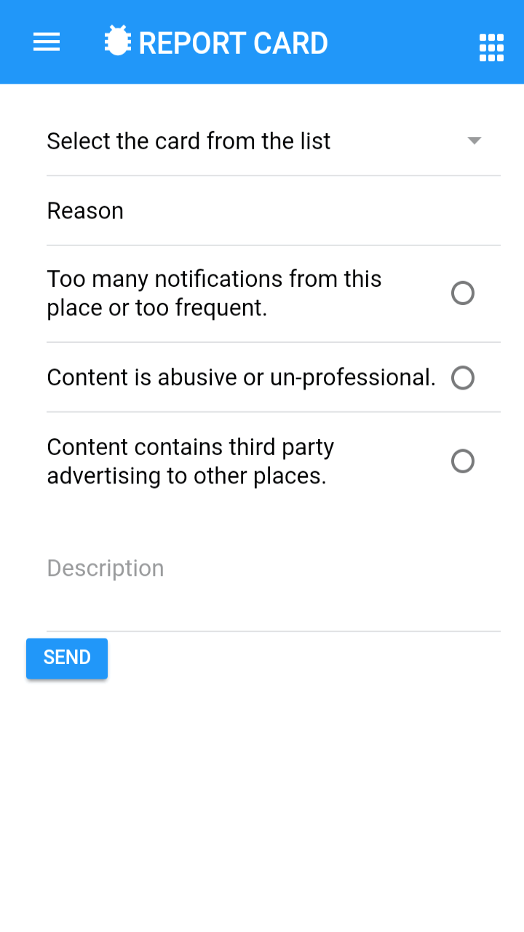The height and width of the screenshot is (932, 524).
Task: Tap the 'Too many notifications from this place' text
Action: 214,293
